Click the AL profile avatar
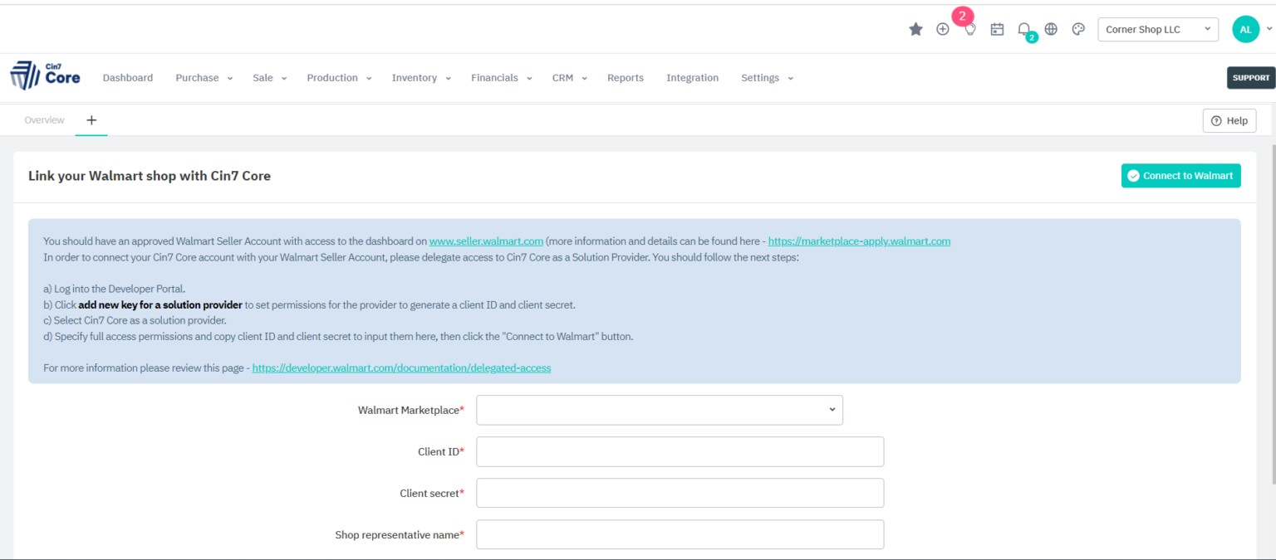Viewport: 1276px width, 560px height. [x=1245, y=28]
